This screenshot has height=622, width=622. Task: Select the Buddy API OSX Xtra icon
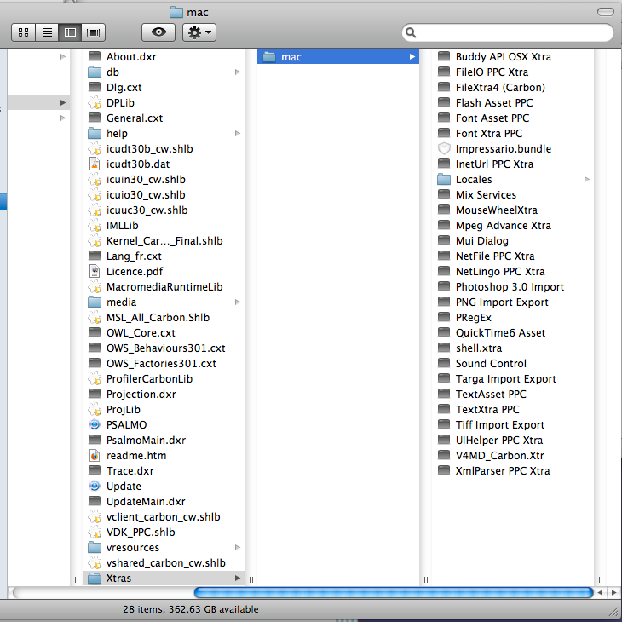click(x=444, y=56)
